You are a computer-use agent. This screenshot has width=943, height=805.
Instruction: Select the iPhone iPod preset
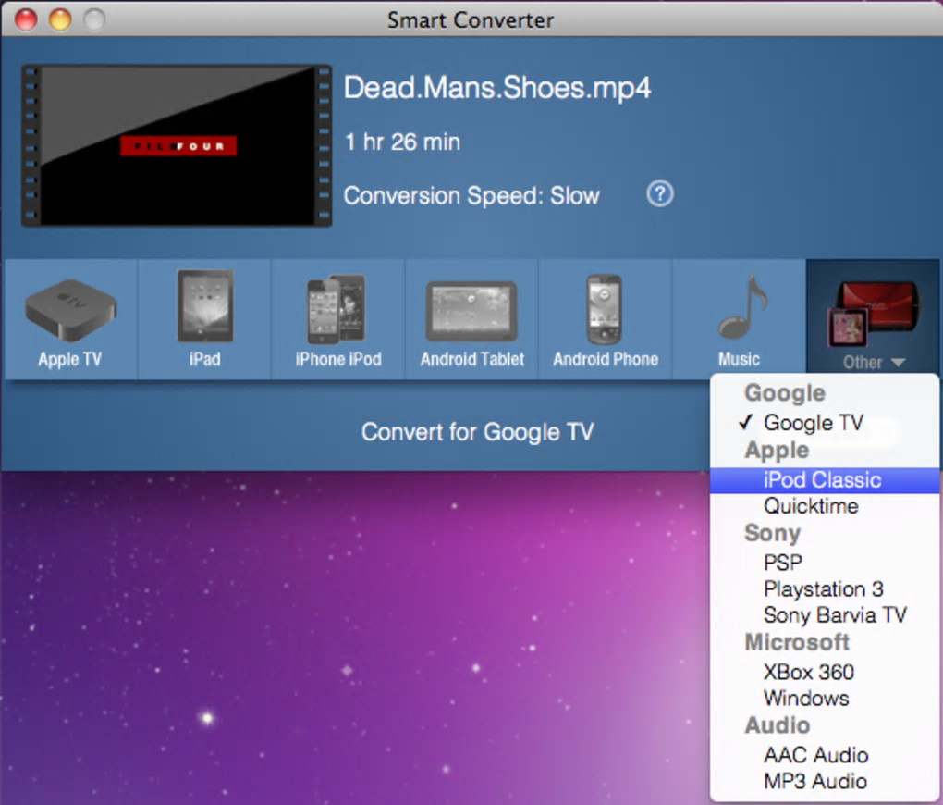tap(338, 320)
